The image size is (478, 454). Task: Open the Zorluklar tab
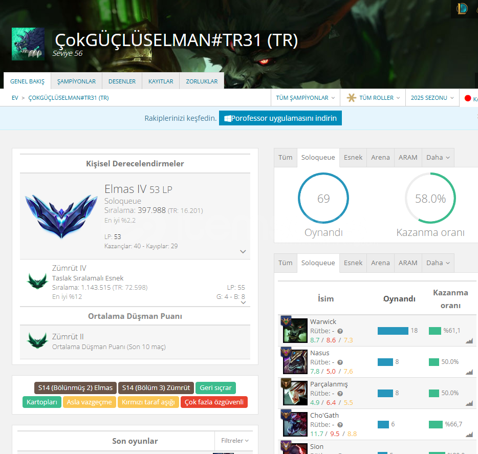[202, 81]
